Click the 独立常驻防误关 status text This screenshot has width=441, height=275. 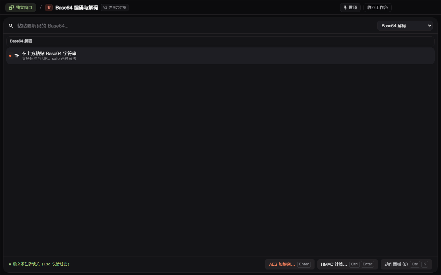[x=41, y=264]
